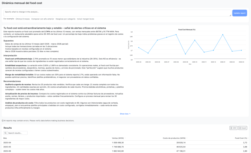Click the analysis prompt text field
Image resolution: width=251 pixels, height=153 pixels.
[116, 13]
